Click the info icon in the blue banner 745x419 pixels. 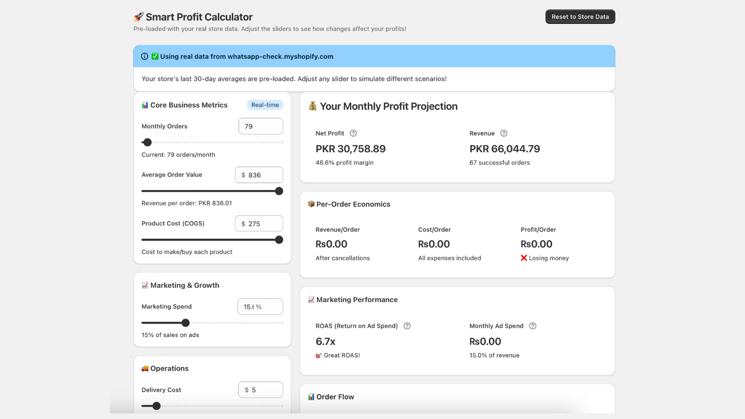tap(144, 56)
